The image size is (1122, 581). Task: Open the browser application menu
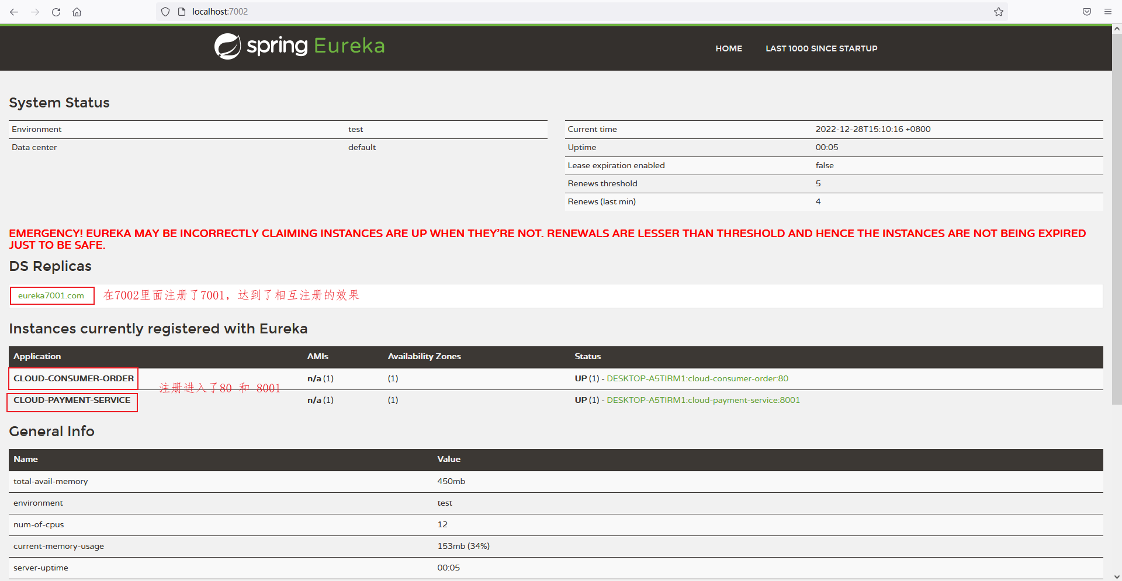click(1107, 12)
